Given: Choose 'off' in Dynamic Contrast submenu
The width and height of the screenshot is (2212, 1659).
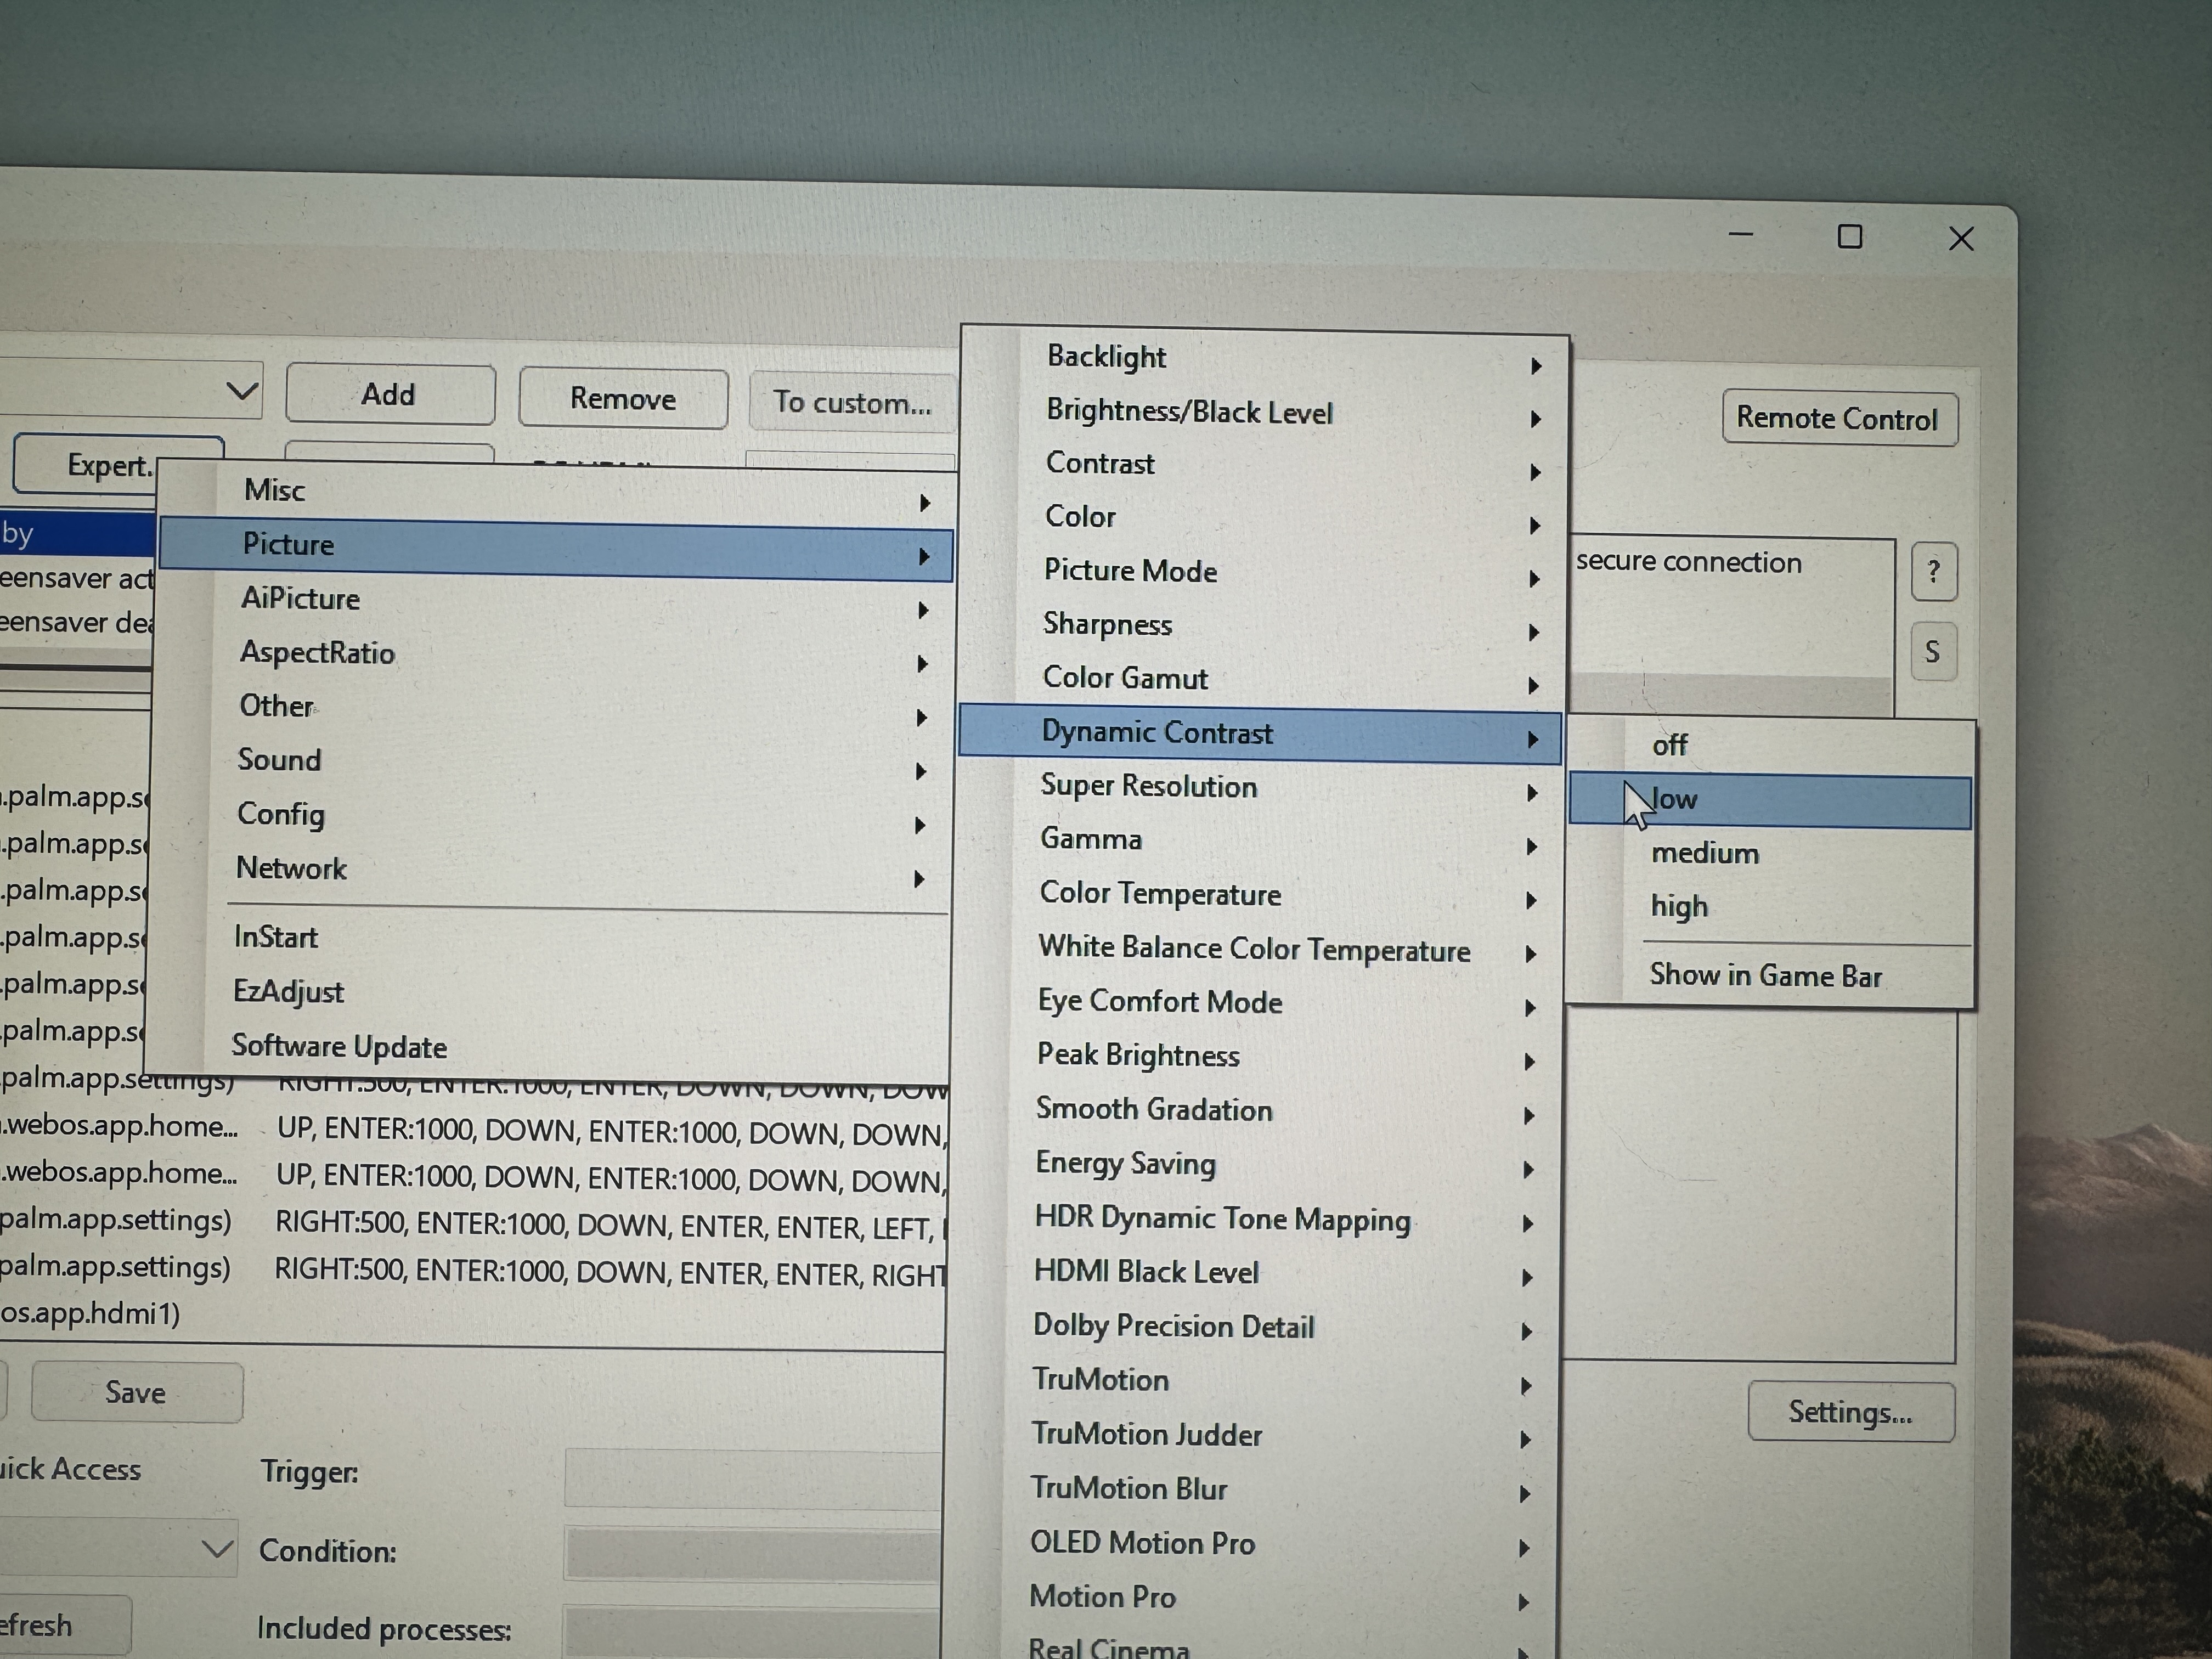Looking at the screenshot, I should click(1670, 745).
